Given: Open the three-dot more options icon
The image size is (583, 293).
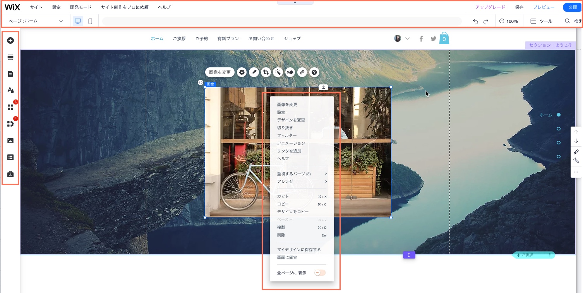Looking at the screenshot, I should coord(576,172).
